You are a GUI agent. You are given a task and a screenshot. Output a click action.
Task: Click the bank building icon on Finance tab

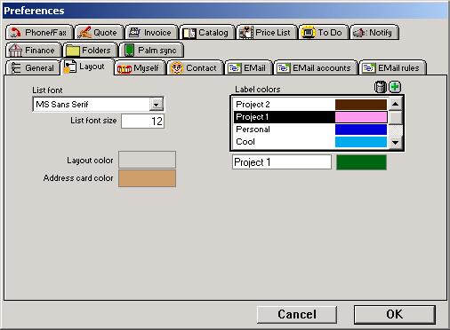15,50
